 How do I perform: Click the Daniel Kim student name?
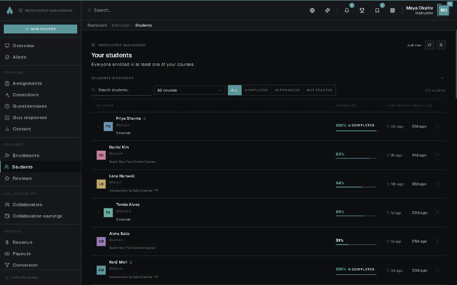tap(119, 147)
